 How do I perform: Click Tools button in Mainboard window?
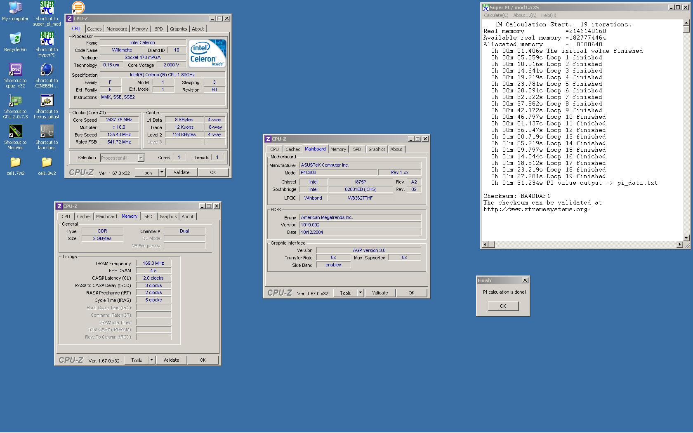[x=346, y=293]
